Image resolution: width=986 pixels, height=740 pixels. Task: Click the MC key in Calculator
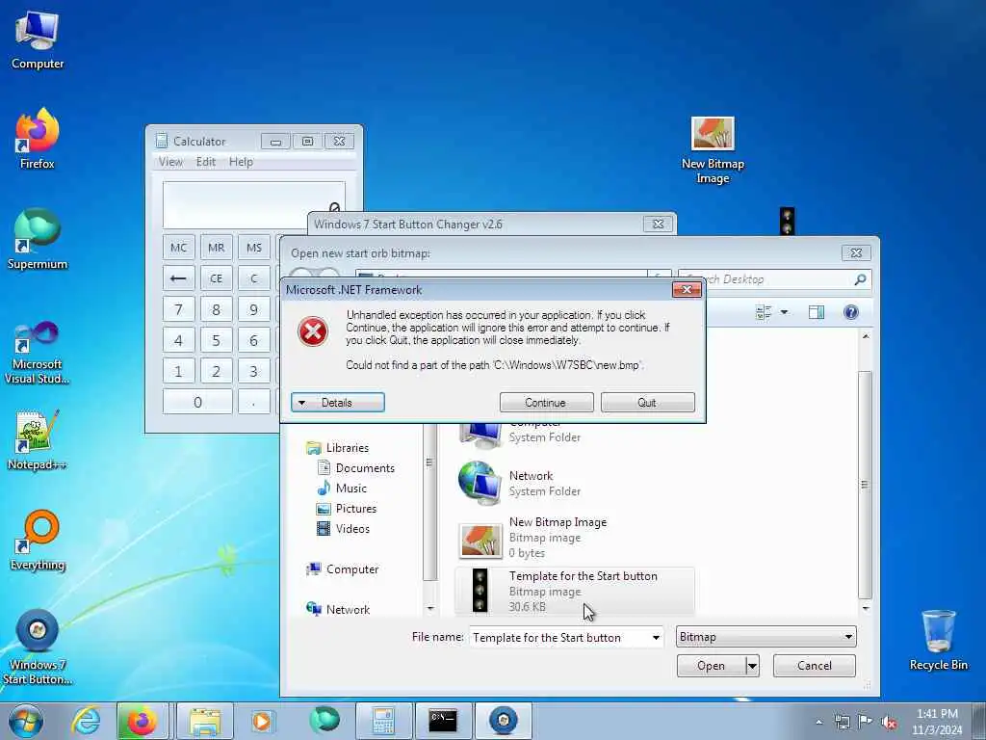(x=178, y=248)
